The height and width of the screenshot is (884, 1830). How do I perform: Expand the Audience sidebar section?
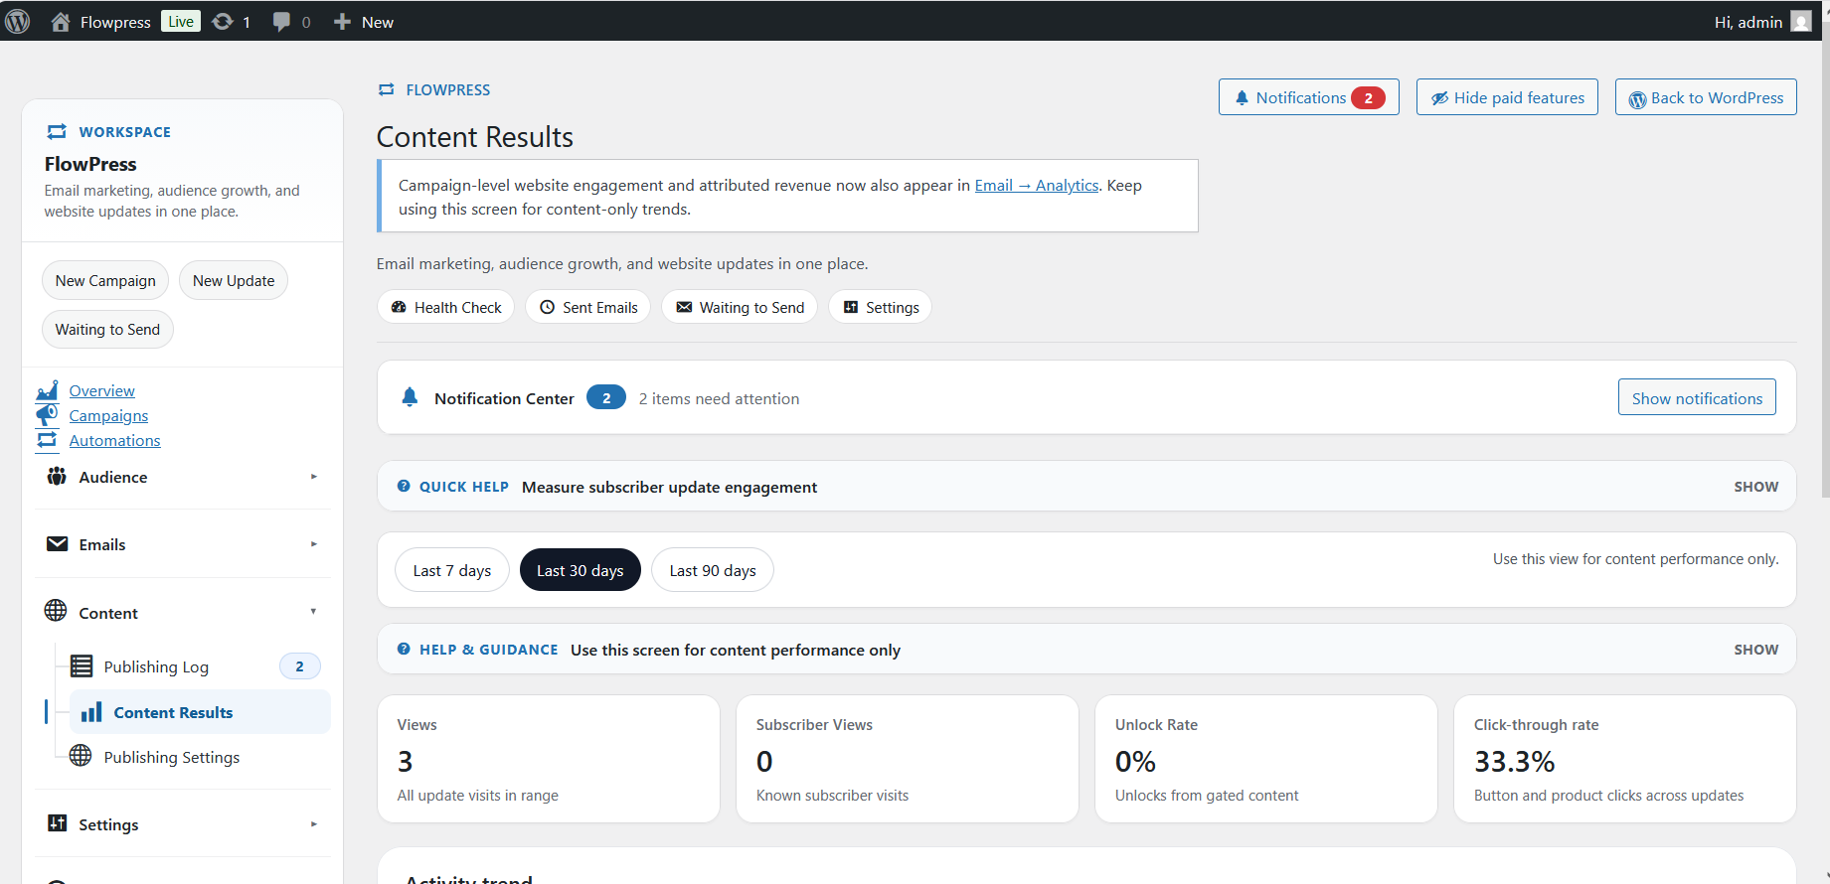pos(183,477)
